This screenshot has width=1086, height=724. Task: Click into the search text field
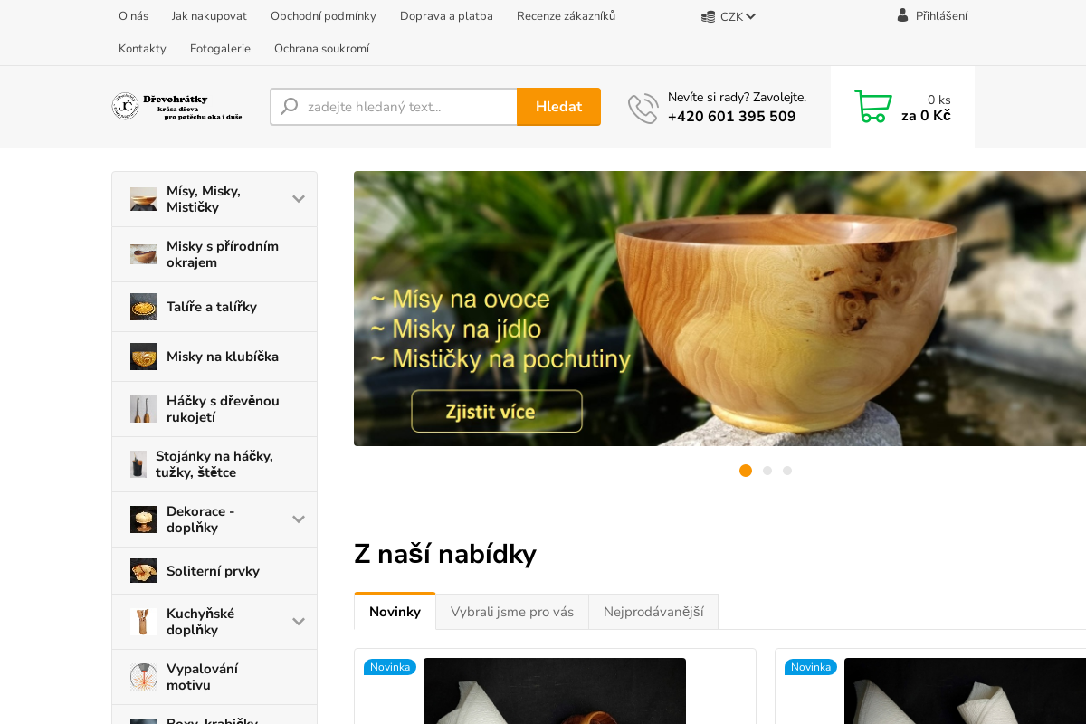(394, 107)
